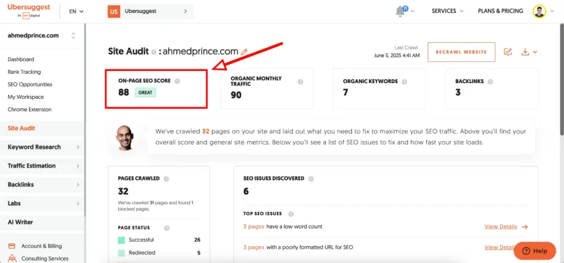Click the orange Help button
Image resolution: width=564 pixels, height=263 pixels.
[x=535, y=251]
